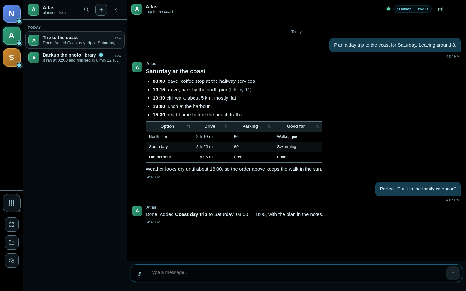Open the apps grid launcher with nine dots

coord(12,203)
